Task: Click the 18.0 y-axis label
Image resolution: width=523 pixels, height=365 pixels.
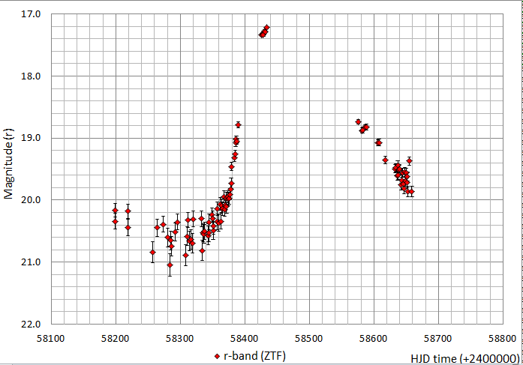Action: click(31, 76)
